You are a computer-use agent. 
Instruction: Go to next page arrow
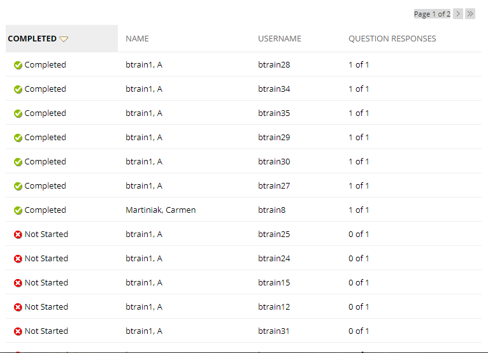click(458, 14)
